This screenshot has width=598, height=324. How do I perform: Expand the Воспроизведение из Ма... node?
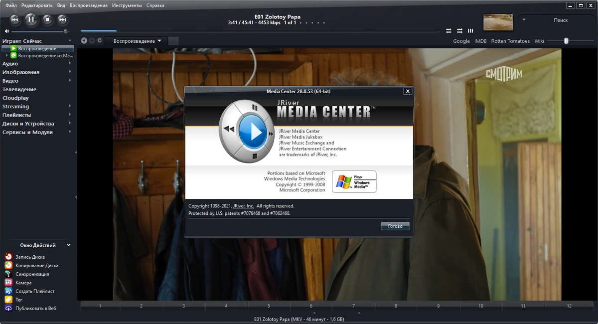coord(6,56)
